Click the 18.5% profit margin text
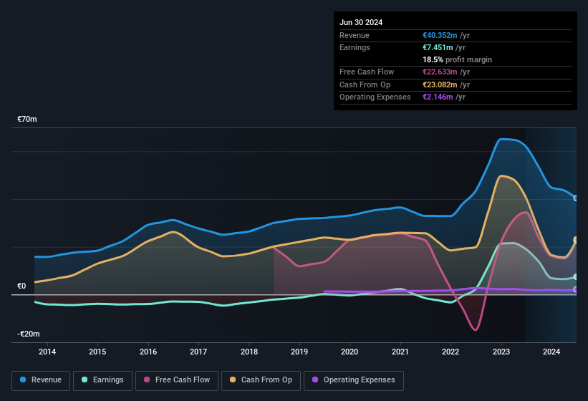Screen dimensions: 588x401 click(x=457, y=59)
